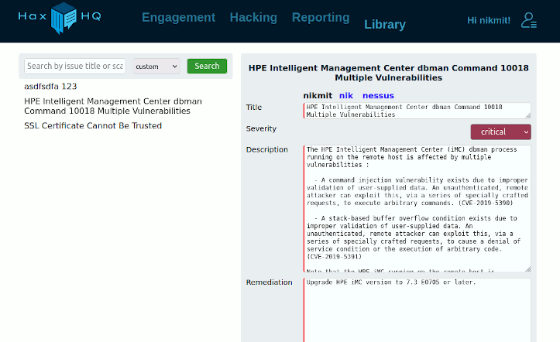Focus the issue title search field
560x342 pixels.
pyautogui.click(x=75, y=67)
